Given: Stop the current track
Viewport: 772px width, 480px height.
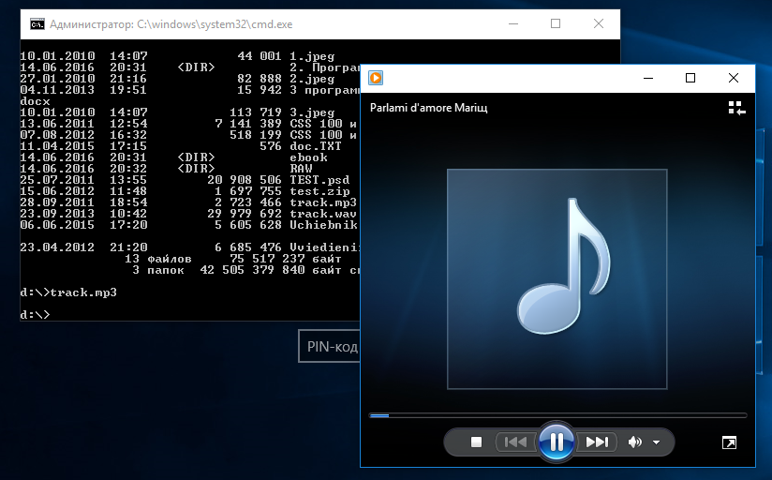Looking at the screenshot, I should [x=476, y=442].
